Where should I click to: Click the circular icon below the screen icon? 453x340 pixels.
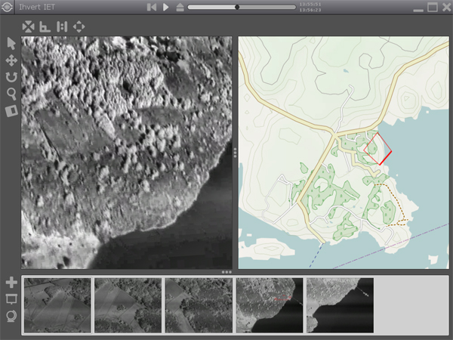tap(11, 316)
